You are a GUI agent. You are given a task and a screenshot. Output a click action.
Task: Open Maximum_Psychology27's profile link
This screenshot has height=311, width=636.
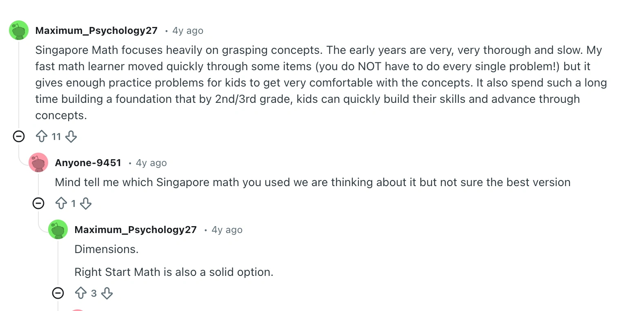click(97, 30)
